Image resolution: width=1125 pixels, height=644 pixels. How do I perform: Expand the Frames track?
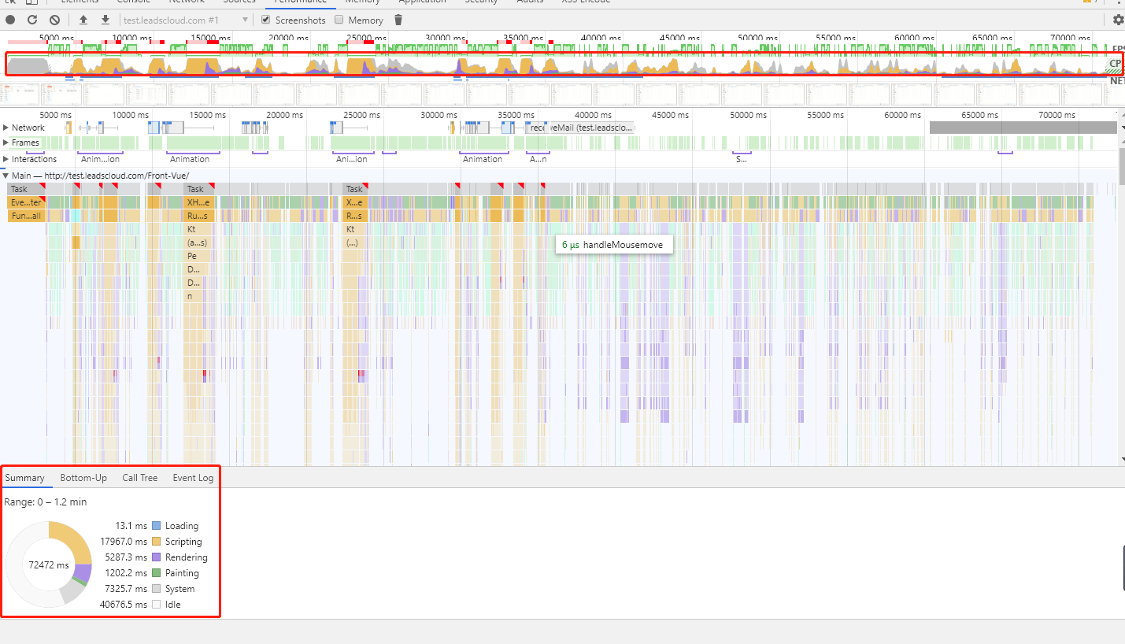point(6,142)
